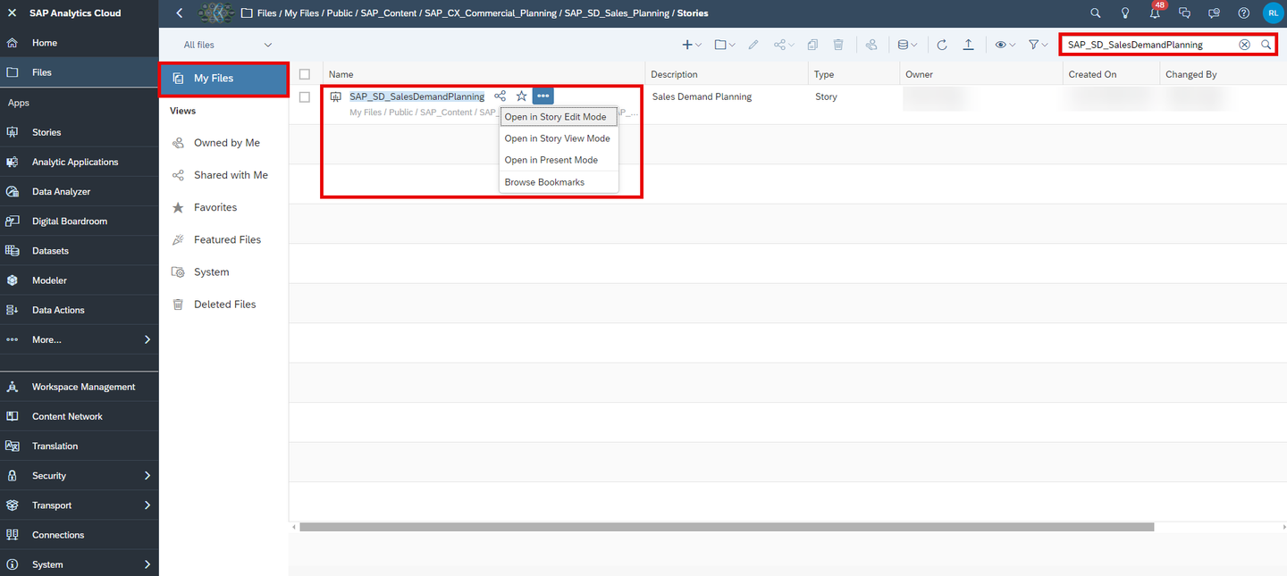Screen dimensions: 1287x576
Task: Open the lightbulb help tips icon
Action: click(x=1125, y=13)
